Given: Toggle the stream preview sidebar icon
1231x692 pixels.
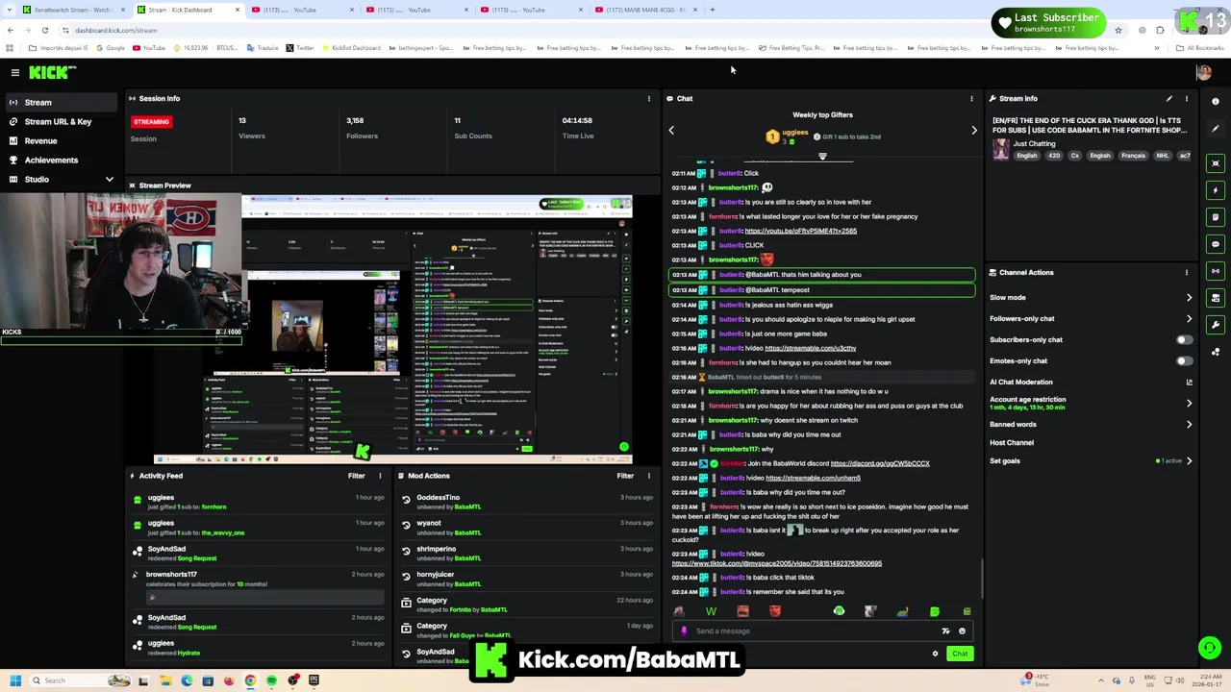Looking at the screenshot, I should click(x=1216, y=163).
